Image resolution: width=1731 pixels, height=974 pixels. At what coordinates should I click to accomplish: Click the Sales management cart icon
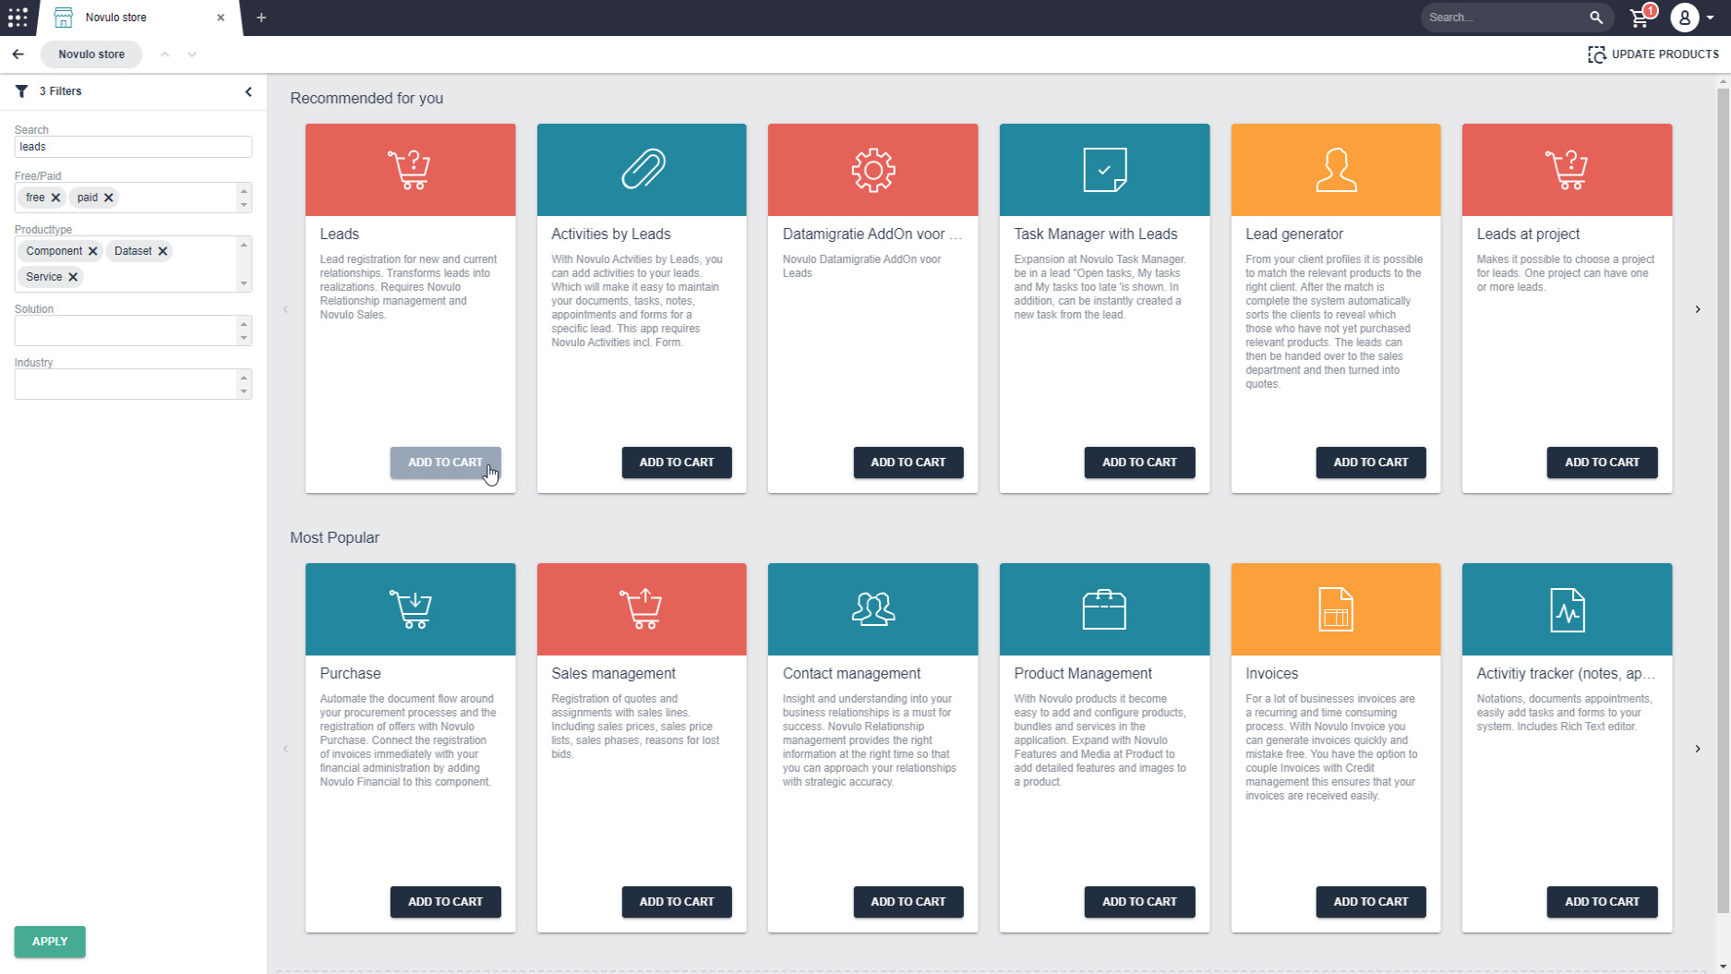coord(642,609)
